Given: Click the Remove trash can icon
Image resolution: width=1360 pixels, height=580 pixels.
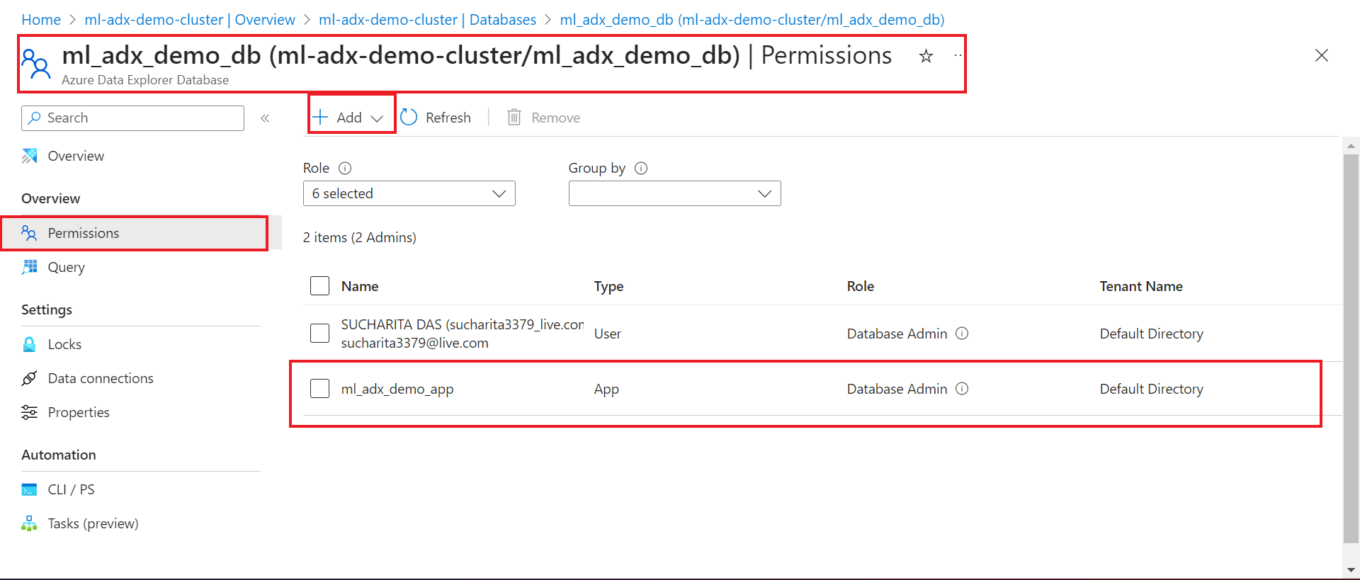Looking at the screenshot, I should point(514,117).
